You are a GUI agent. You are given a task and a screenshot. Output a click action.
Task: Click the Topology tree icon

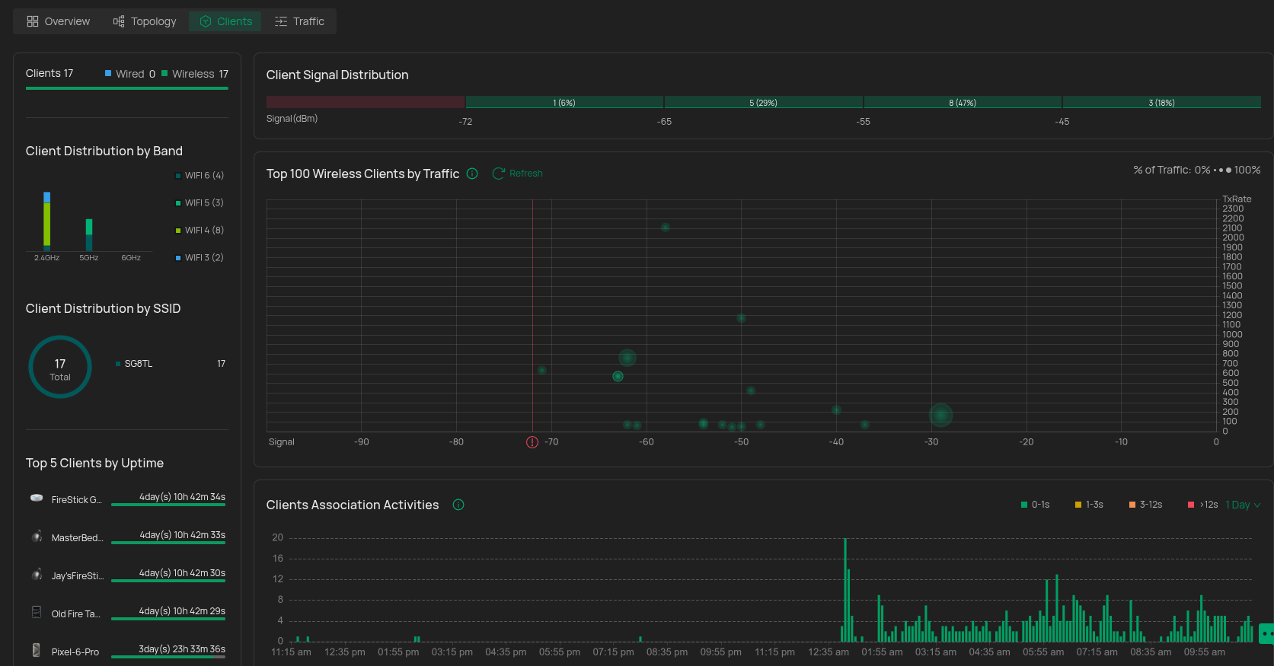(x=119, y=21)
